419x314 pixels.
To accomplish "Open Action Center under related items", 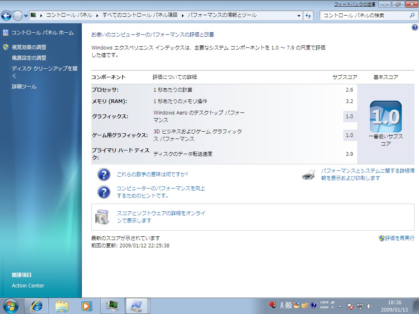I will [28, 285].
